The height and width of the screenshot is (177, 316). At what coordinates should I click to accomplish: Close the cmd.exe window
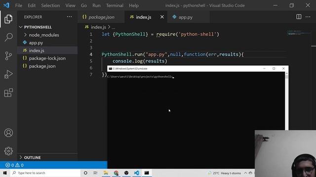pyautogui.click(x=283, y=69)
